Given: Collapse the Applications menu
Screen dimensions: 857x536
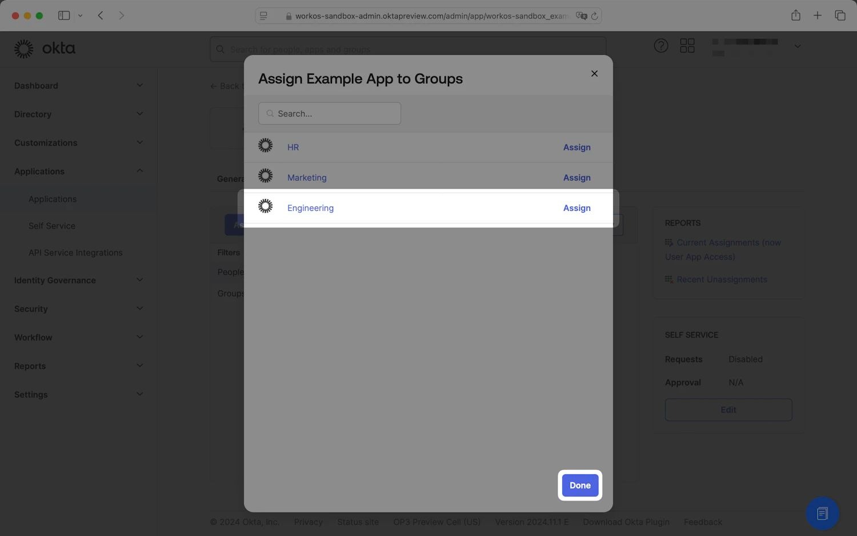Looking at the screenshot, I should [x=79, y=171].
